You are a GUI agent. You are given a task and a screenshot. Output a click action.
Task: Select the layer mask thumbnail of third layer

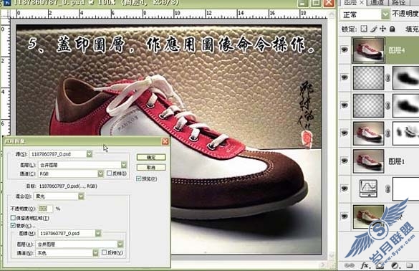coord(406,105)
